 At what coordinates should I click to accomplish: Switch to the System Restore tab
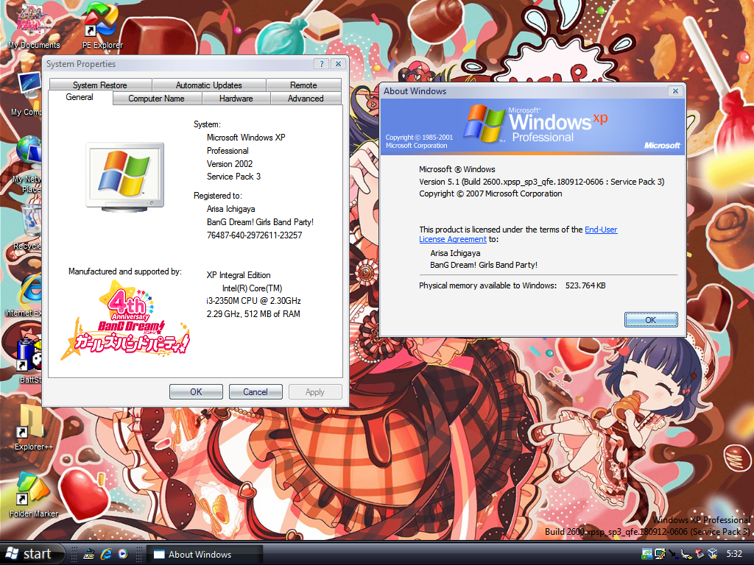[100, 85]
